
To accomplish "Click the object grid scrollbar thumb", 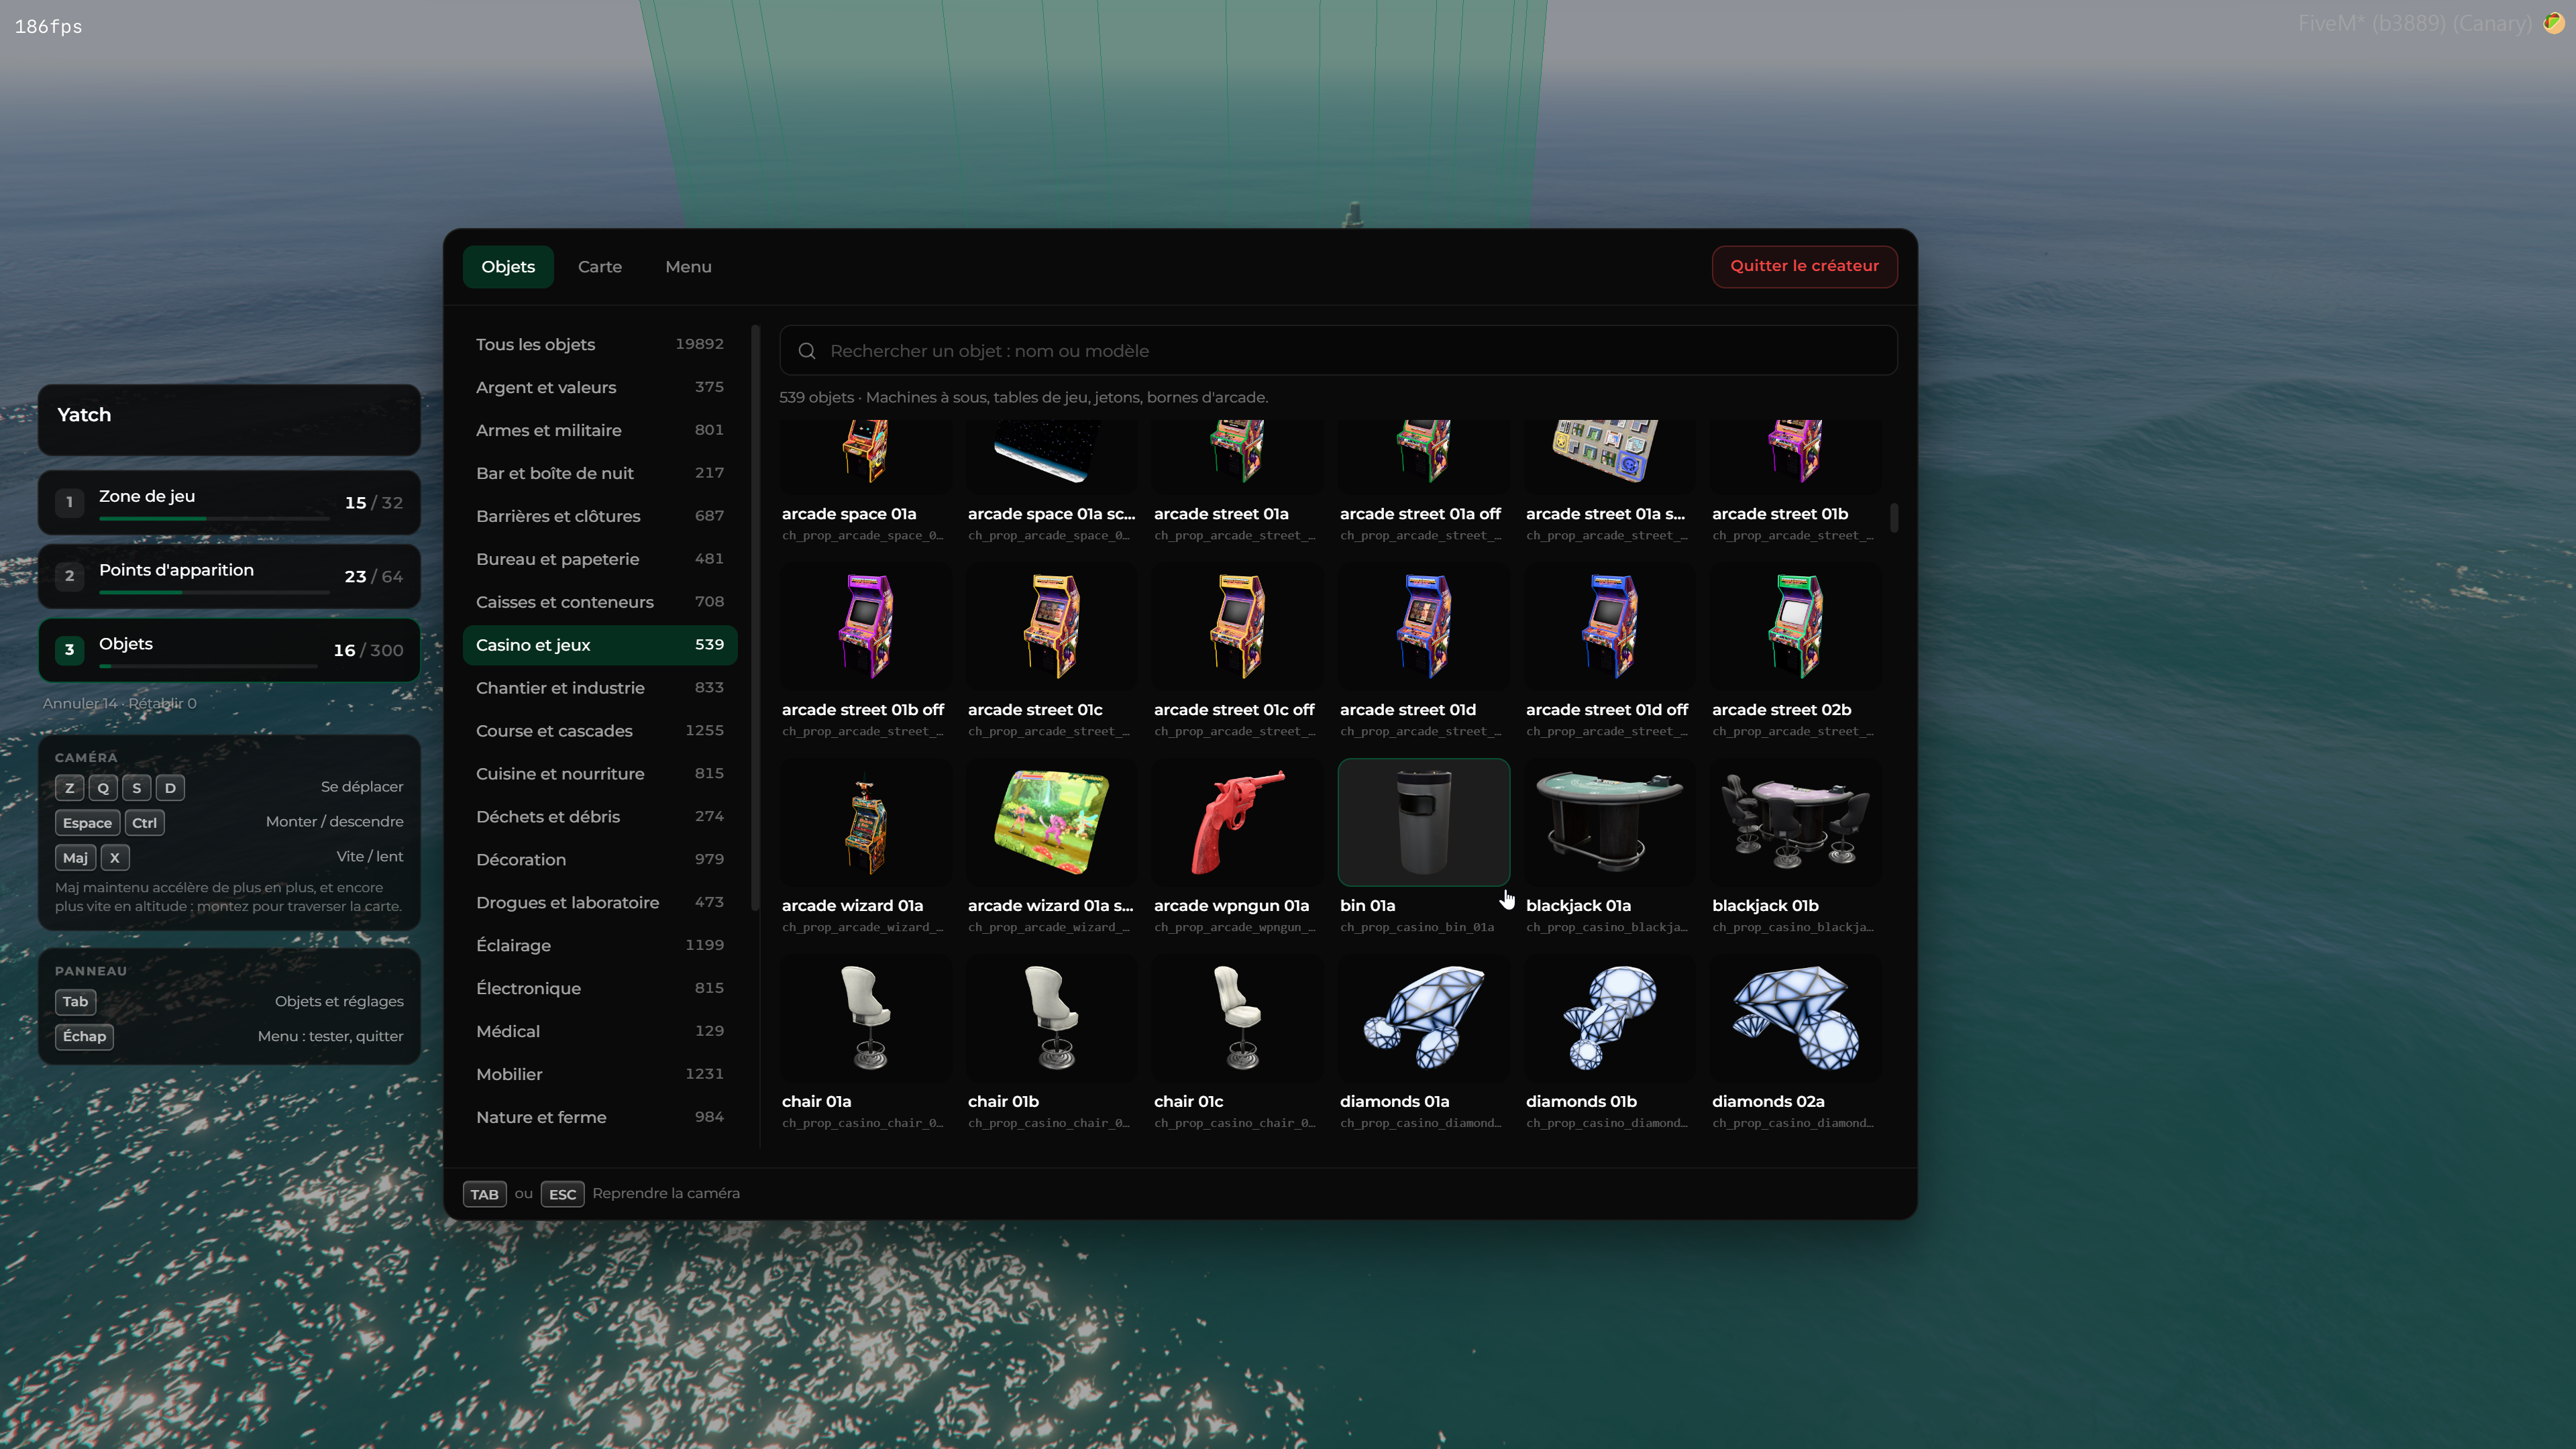I will [1894, 518].
